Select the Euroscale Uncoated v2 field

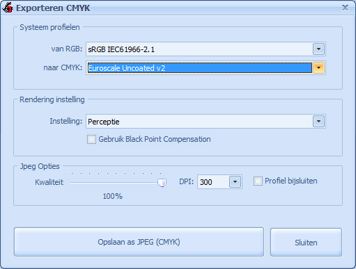click(200, 68)
